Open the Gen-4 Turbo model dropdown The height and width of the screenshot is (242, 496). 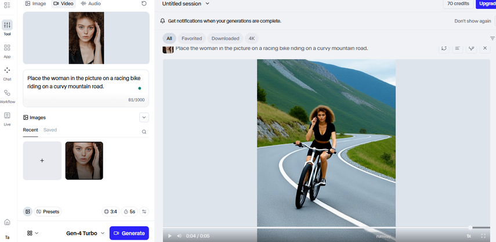point(85,233)
